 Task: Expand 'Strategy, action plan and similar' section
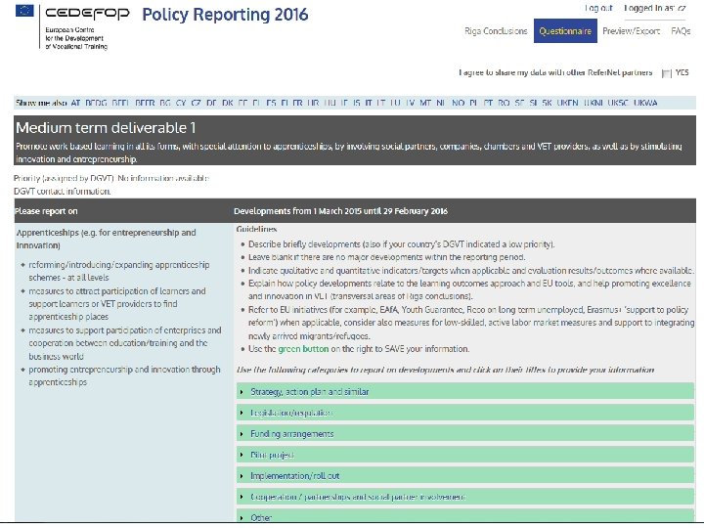tap(465, 391)
